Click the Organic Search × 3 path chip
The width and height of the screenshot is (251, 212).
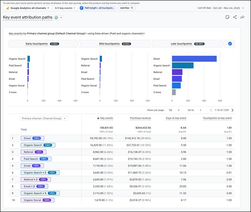(40, 193)
